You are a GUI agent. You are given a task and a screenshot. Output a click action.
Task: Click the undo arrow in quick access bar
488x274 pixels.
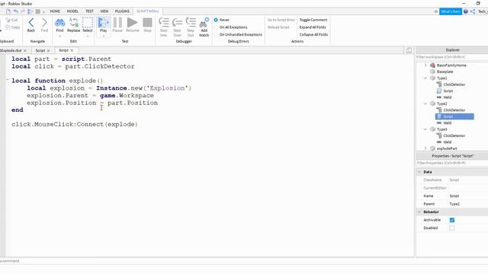(16, 11)
